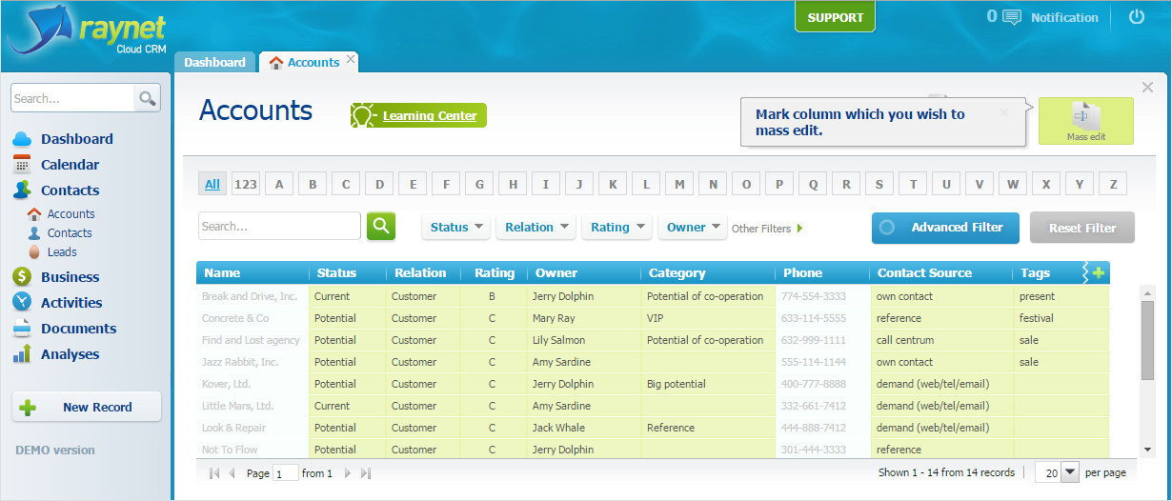Filter accounts by letter M
The image size is (1172, 501).
(679, 184)
